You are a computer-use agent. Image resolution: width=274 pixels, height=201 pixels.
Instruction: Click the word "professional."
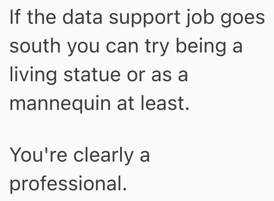coord(68,185)
